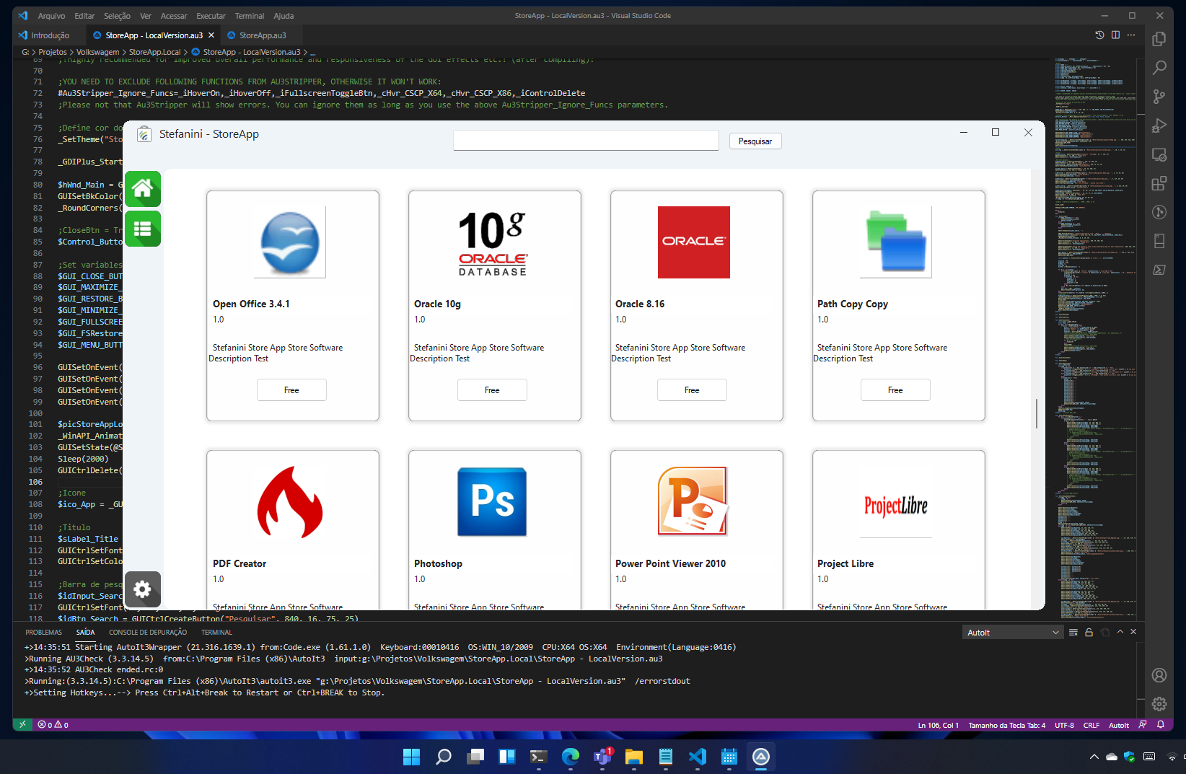
Task: Open StoreApp settings gear icon
Action: pyautogui.click(x=143, y=589)
